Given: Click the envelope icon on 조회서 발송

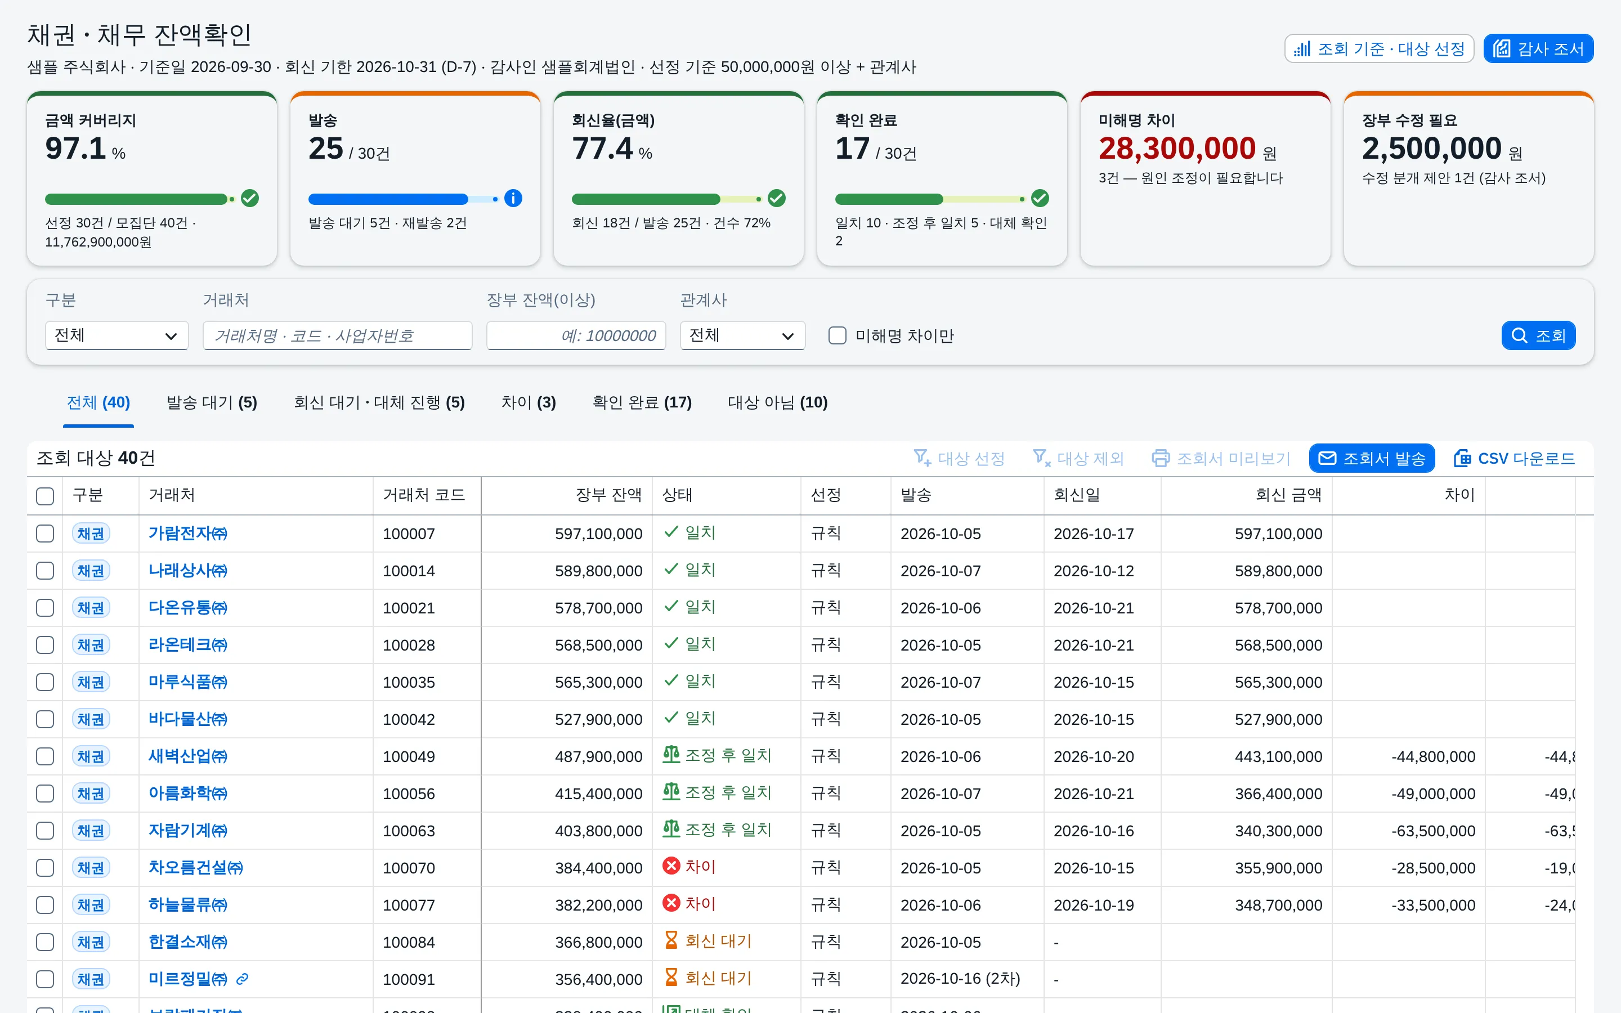Looking at the screenshot, I should [1327, 458].
